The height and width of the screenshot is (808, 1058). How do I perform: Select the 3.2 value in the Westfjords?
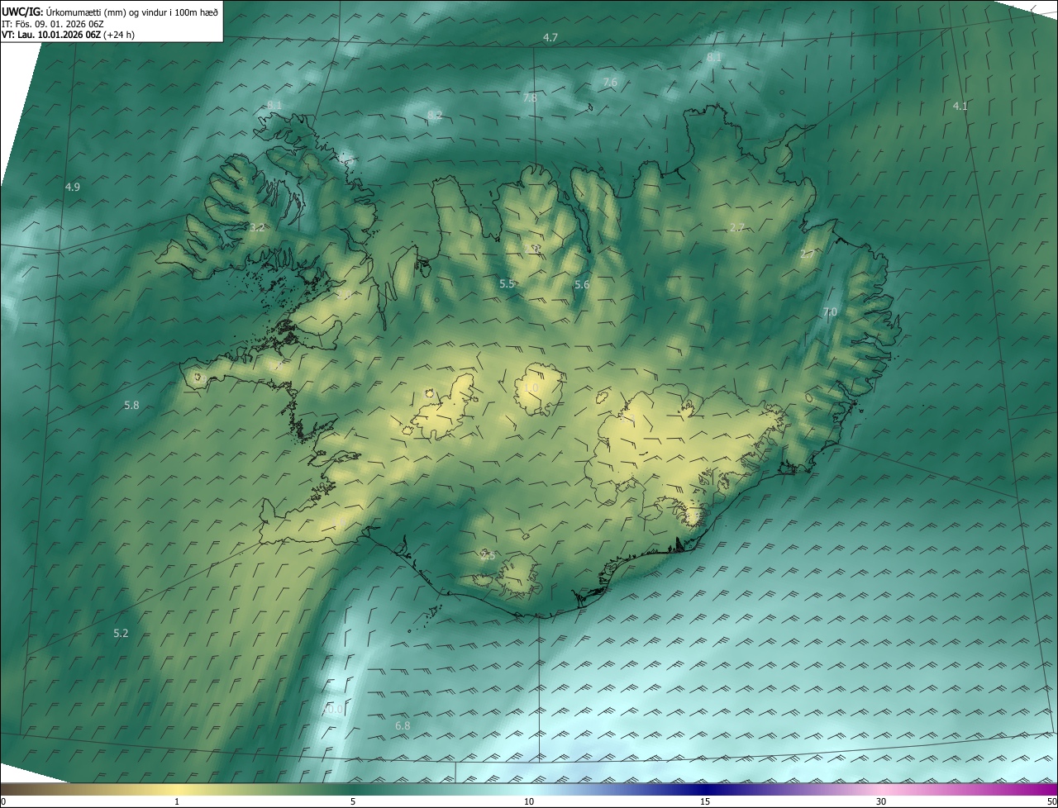click(x=258, y=227)
